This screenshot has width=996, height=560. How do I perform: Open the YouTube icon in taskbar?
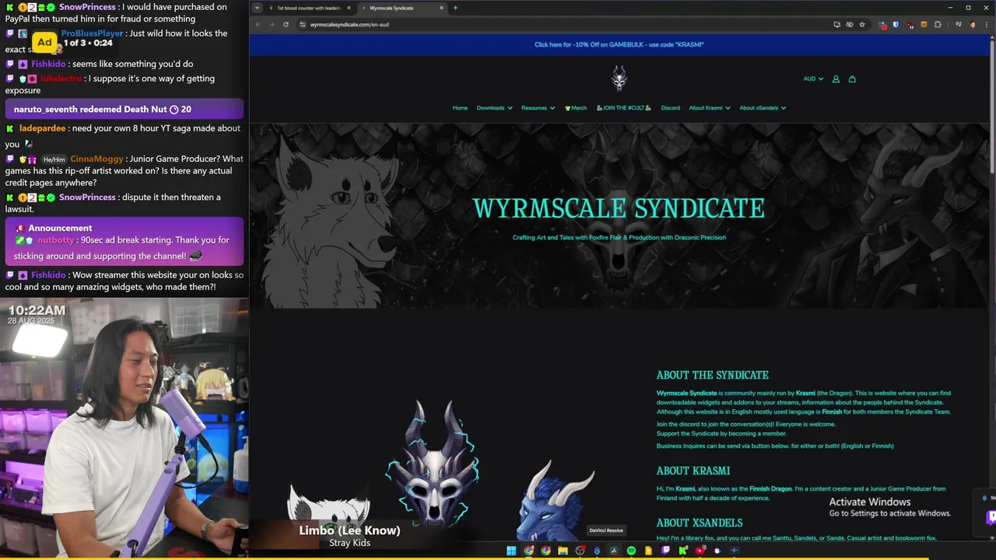pos(700,551)
